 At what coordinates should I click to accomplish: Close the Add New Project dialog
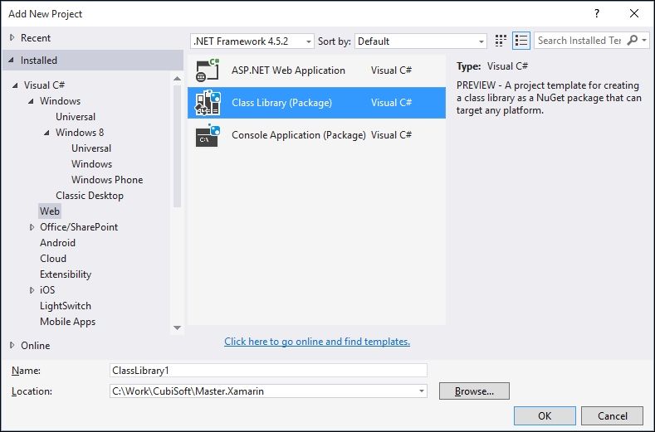coord(634,13)
